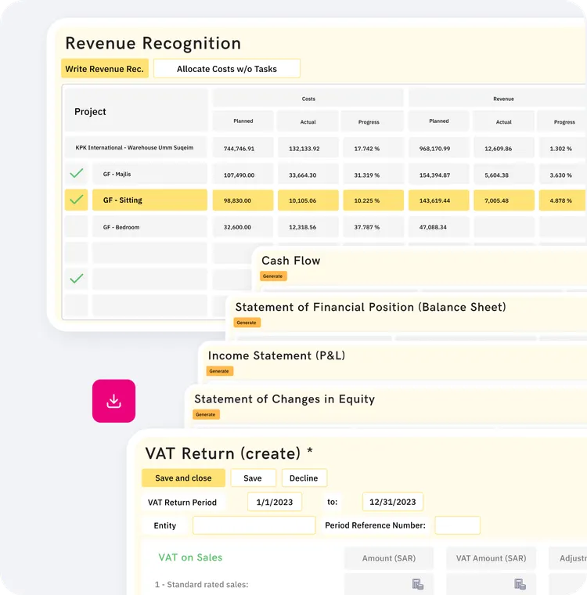Select the KPK International - Warehouse Umm Suqeim project row
587x595 pixels.
[135, 147]
